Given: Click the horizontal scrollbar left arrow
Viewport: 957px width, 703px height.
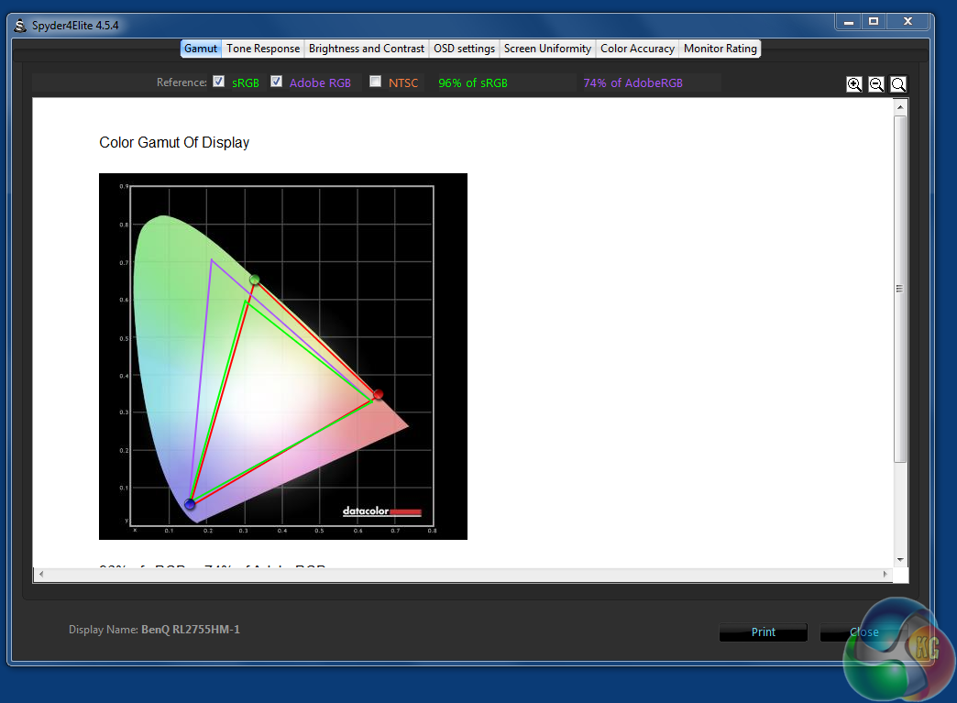Looking at the screenshot, I should pos(41,575).
